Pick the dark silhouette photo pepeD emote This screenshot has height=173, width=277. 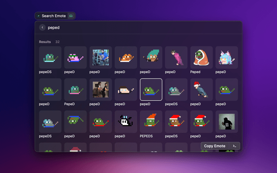[227, 122]
